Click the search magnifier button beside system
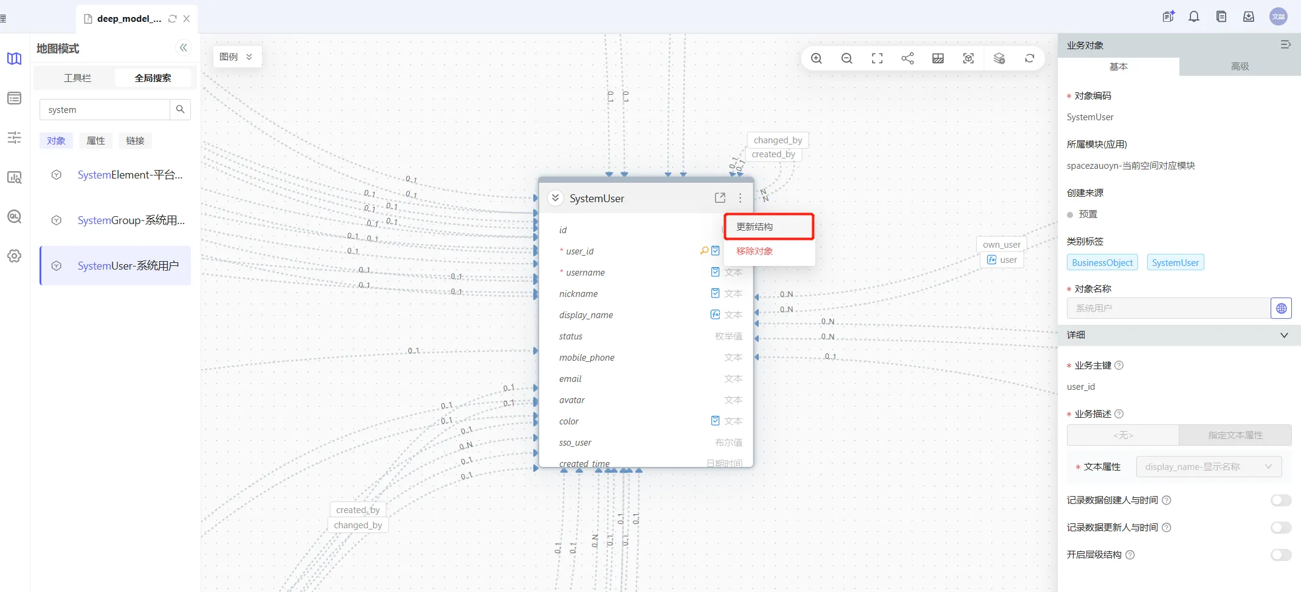 click(180, 109)
